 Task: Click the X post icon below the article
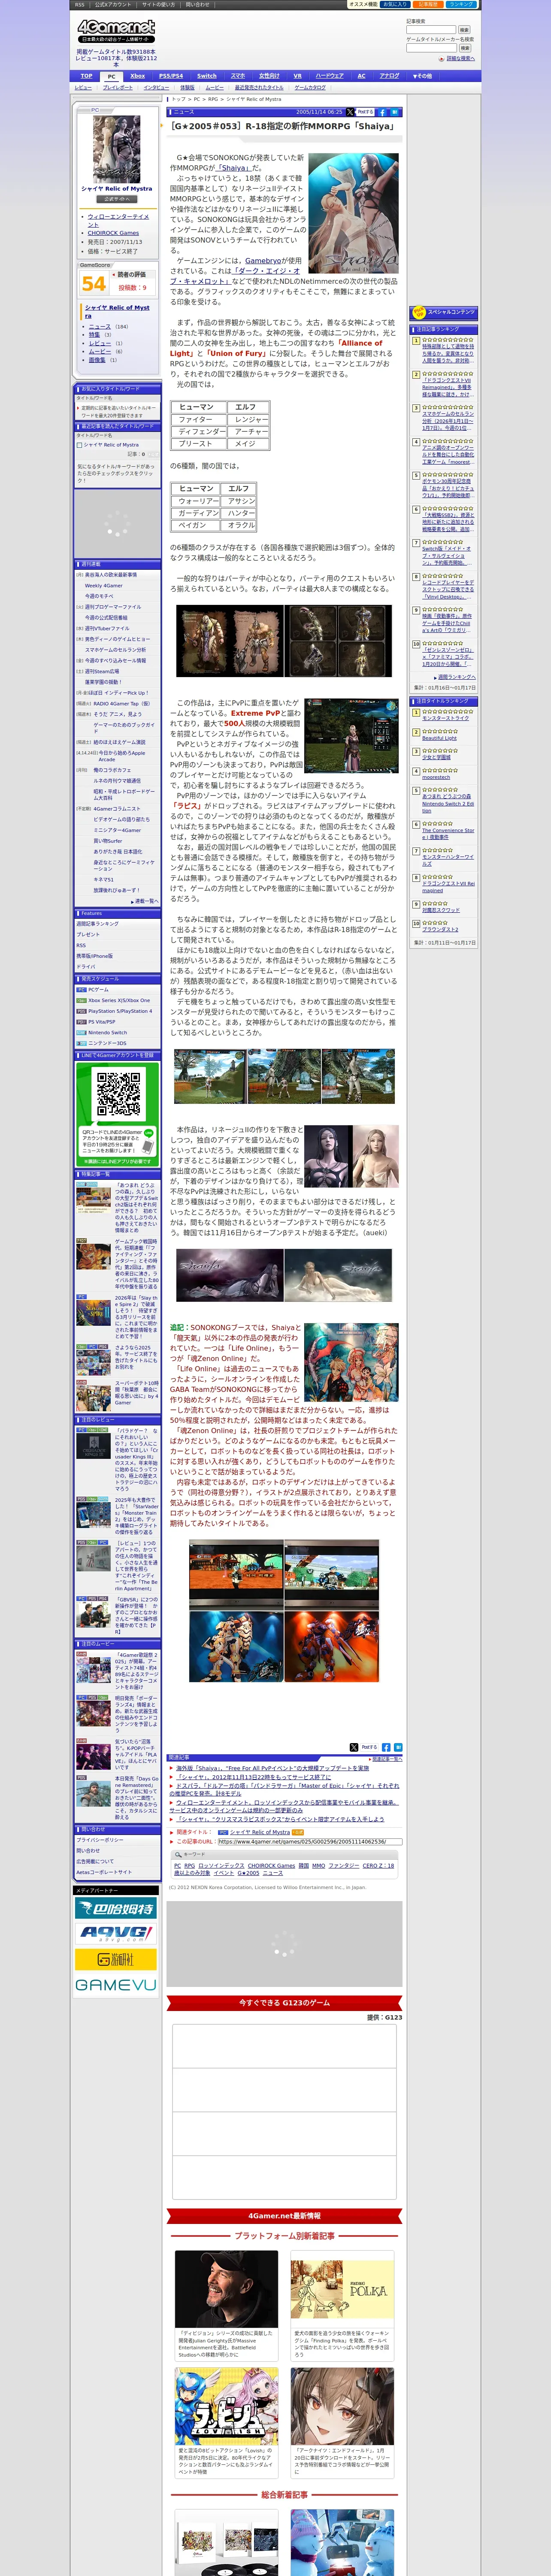[x=353, y=1746]
